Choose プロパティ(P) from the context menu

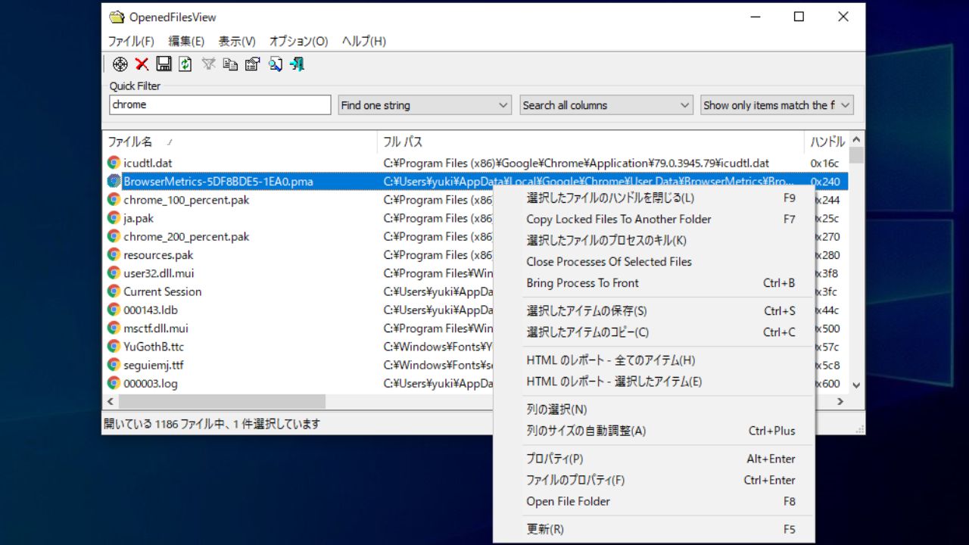pyautogui.click(x=654, y=459)
